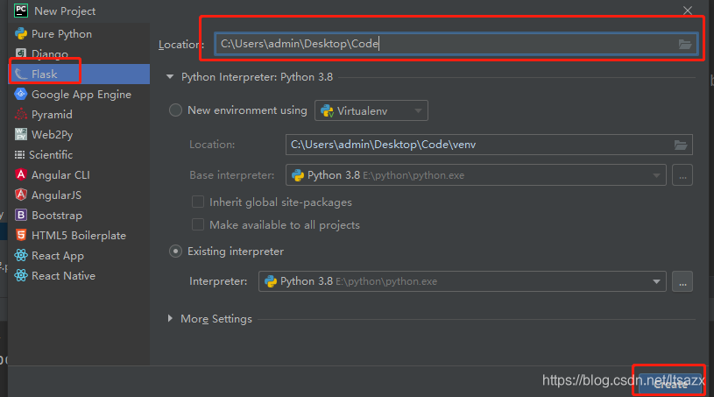Image resolution: width=714 pixels, height=397 pixels.
Task: Browse for project location folder
Action: (685, 44)
